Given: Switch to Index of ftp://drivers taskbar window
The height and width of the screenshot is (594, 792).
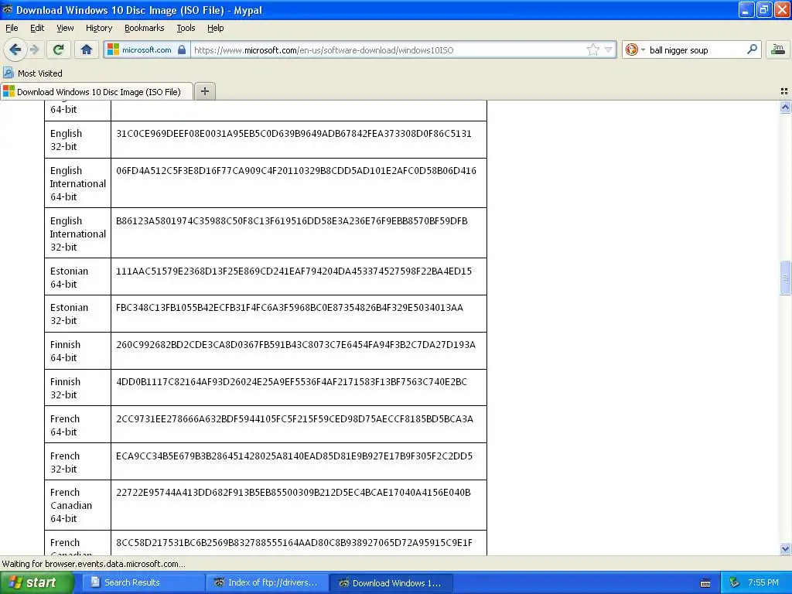Looking at the screenshot, I should (268, 582).
